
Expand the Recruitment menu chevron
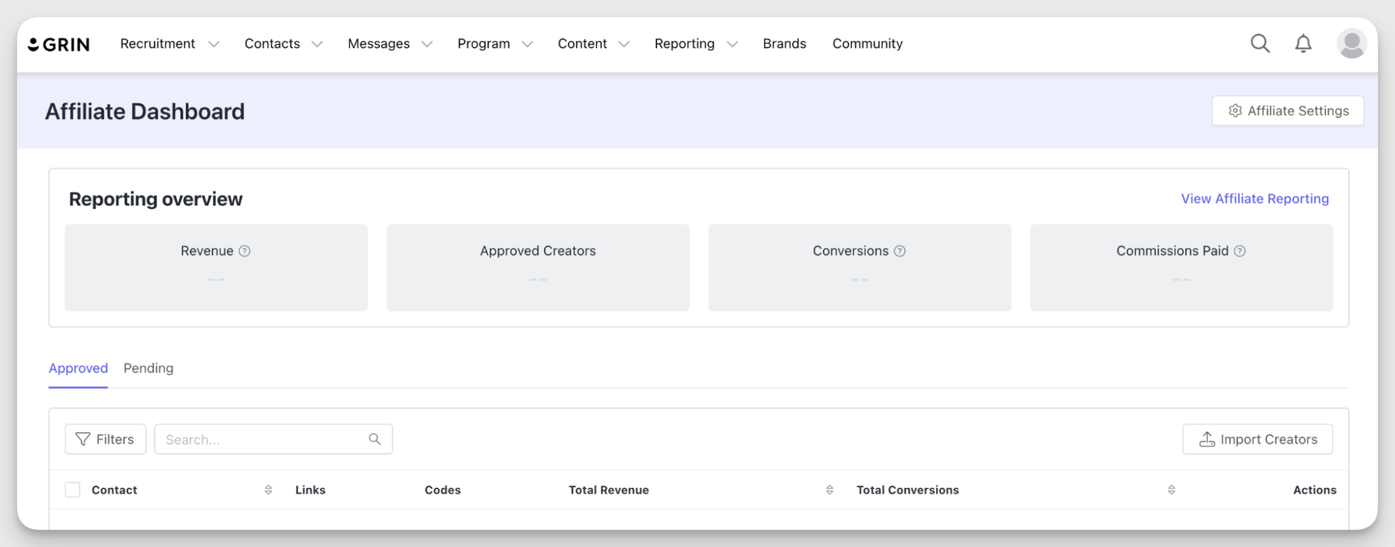(x=214, y=44)
